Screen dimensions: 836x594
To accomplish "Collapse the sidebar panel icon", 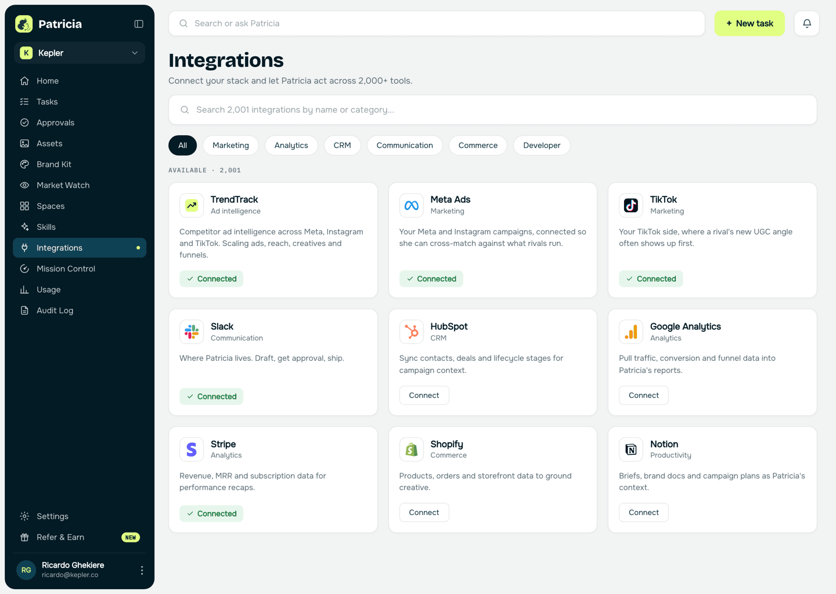I will 139,24.
